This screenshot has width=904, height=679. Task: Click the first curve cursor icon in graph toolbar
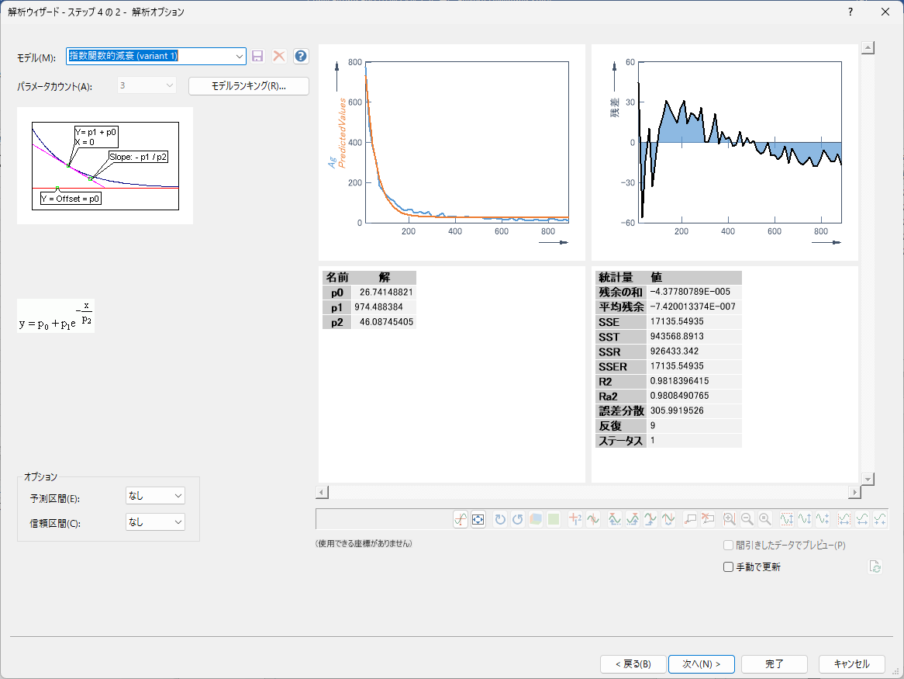pos(460,520)
